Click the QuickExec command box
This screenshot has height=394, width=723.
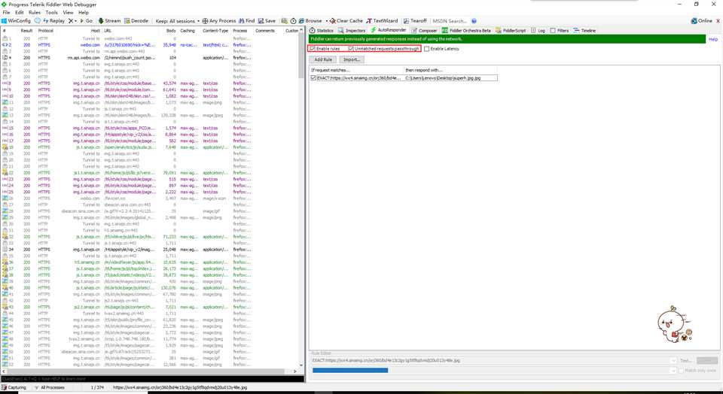pyautogui.click(x=152, y=379)
